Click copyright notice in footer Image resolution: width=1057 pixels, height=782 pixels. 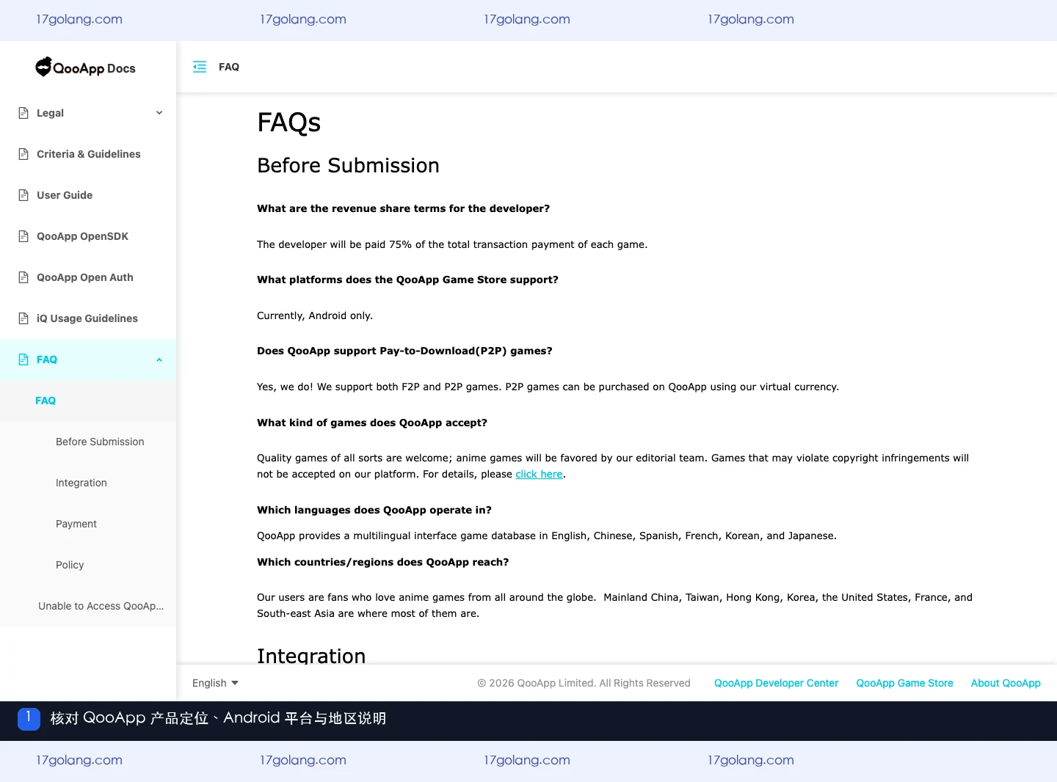584,683
